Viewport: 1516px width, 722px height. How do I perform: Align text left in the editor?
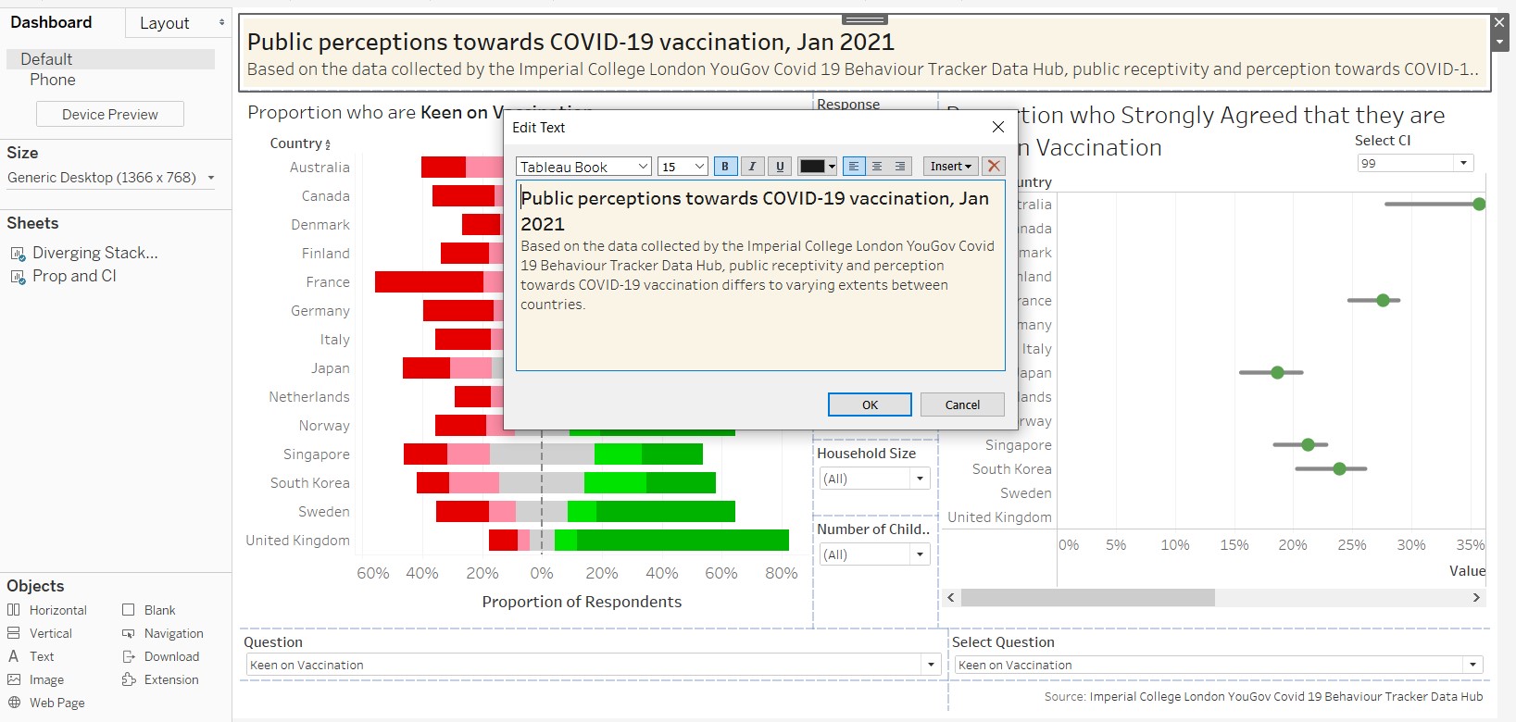(x=854, y=167)
